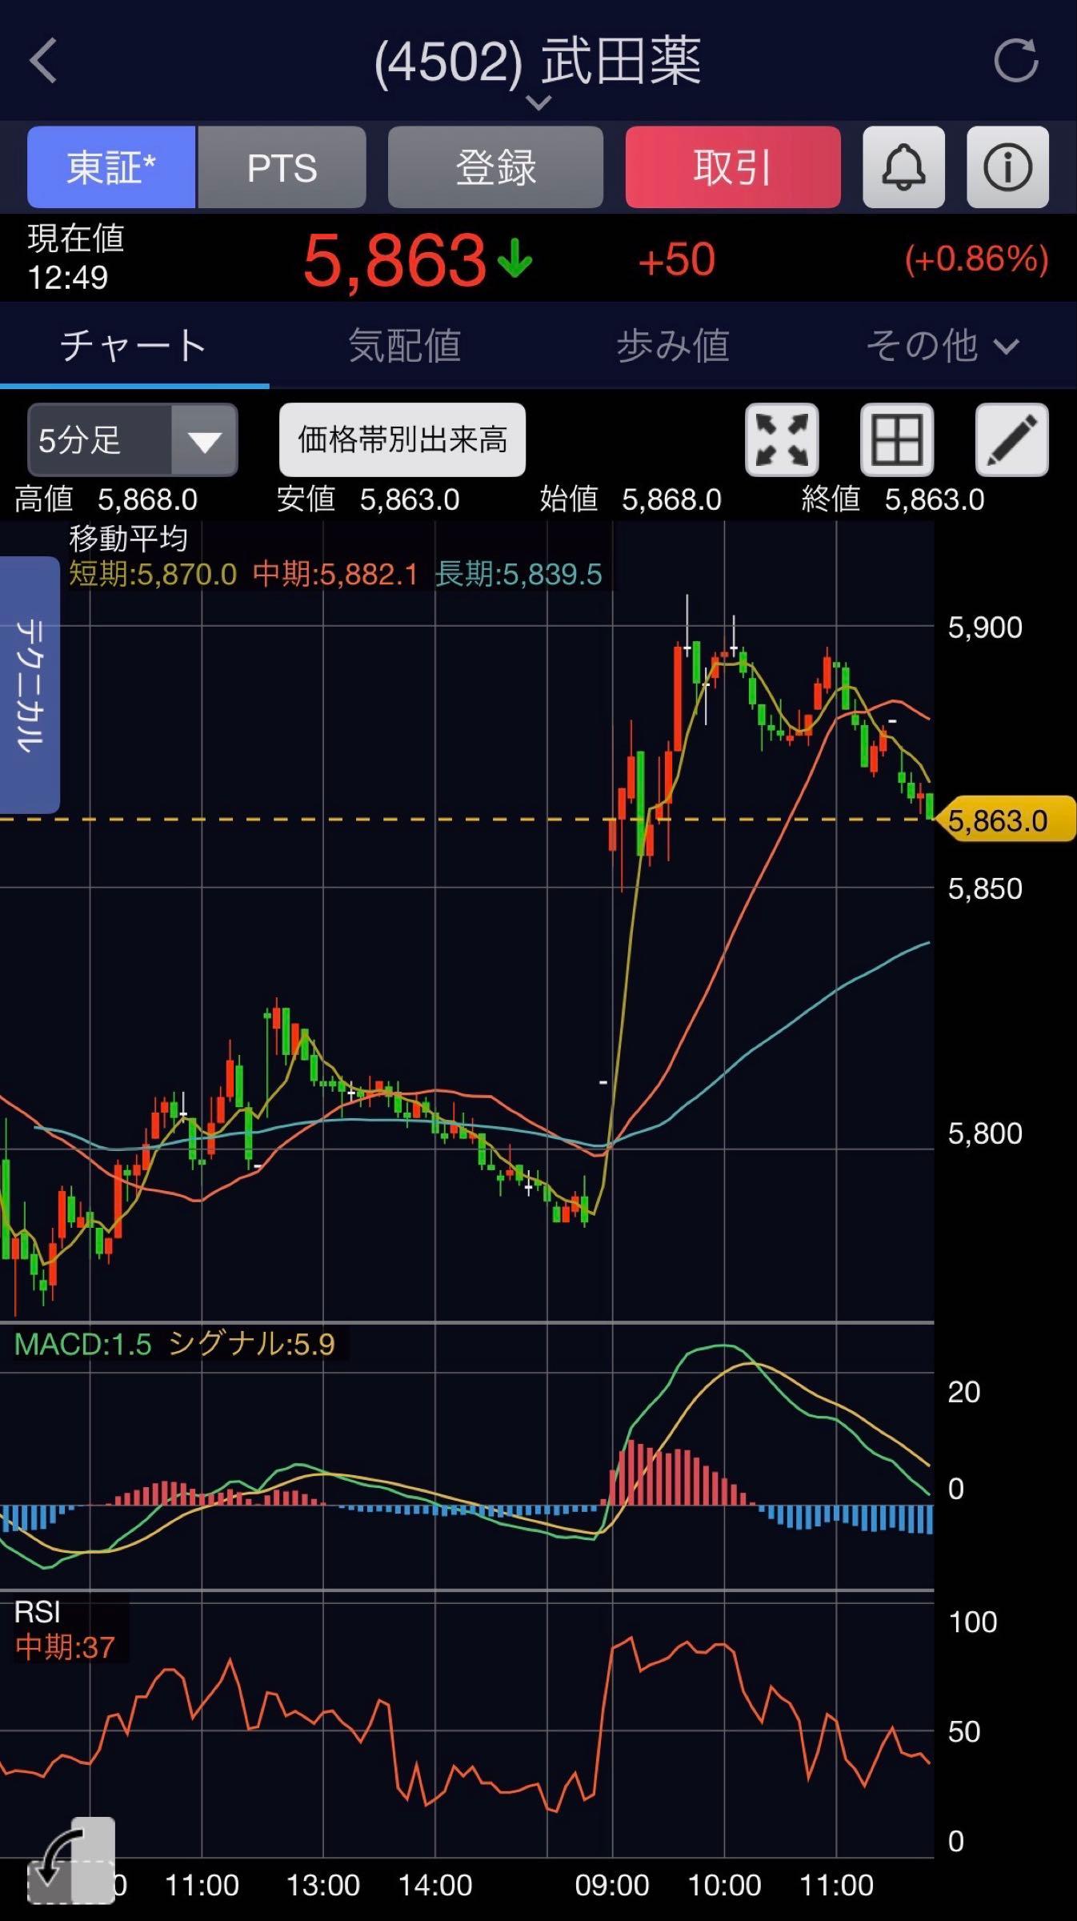Tap the 中期:5,882.1 moving average value
This screenshot has height=1921, width=1077.
tap(335, 575)
